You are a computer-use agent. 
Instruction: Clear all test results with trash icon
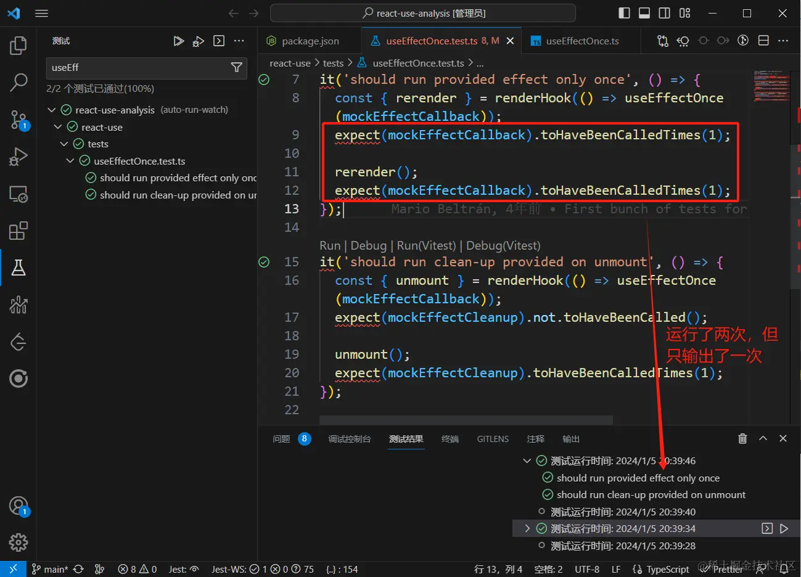coord(742,438)
